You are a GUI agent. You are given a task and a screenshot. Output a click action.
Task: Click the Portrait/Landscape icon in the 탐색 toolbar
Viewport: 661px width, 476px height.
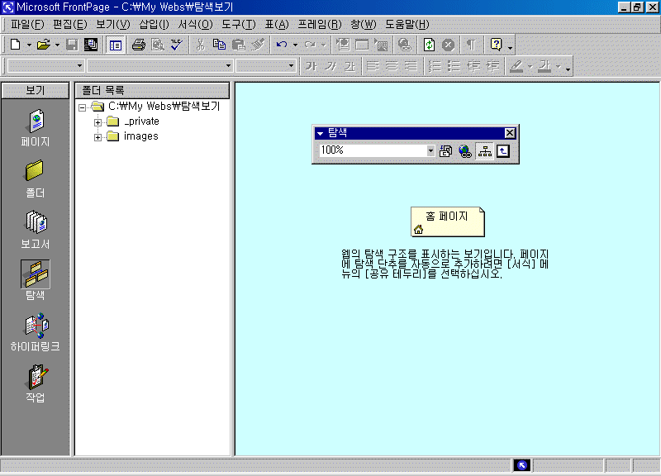[x=445, y=151]
